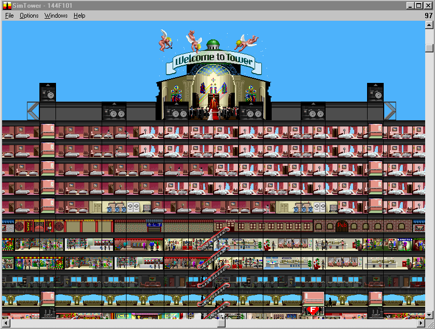Image resolution: width=435 pixels, height=329 pixels.
Task: Open the File menu
Action: coord(9,16)
